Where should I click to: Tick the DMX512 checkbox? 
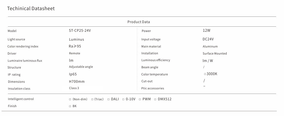(155, 99)
